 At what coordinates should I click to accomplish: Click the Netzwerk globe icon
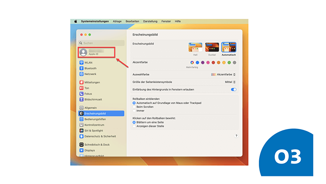click(81, 74)
